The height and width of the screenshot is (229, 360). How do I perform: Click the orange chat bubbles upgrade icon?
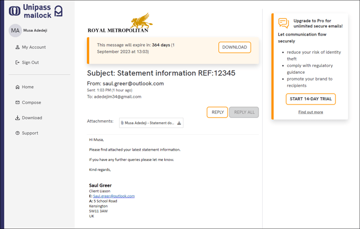[284, 23]
